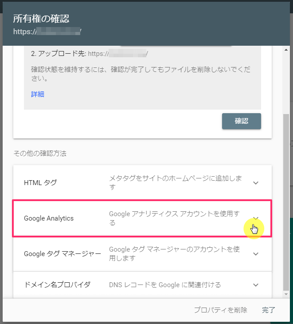Viewport: 293px width, 324px height.
Task: Click プロパティを削除 remove property button
Action: point(221,310)
